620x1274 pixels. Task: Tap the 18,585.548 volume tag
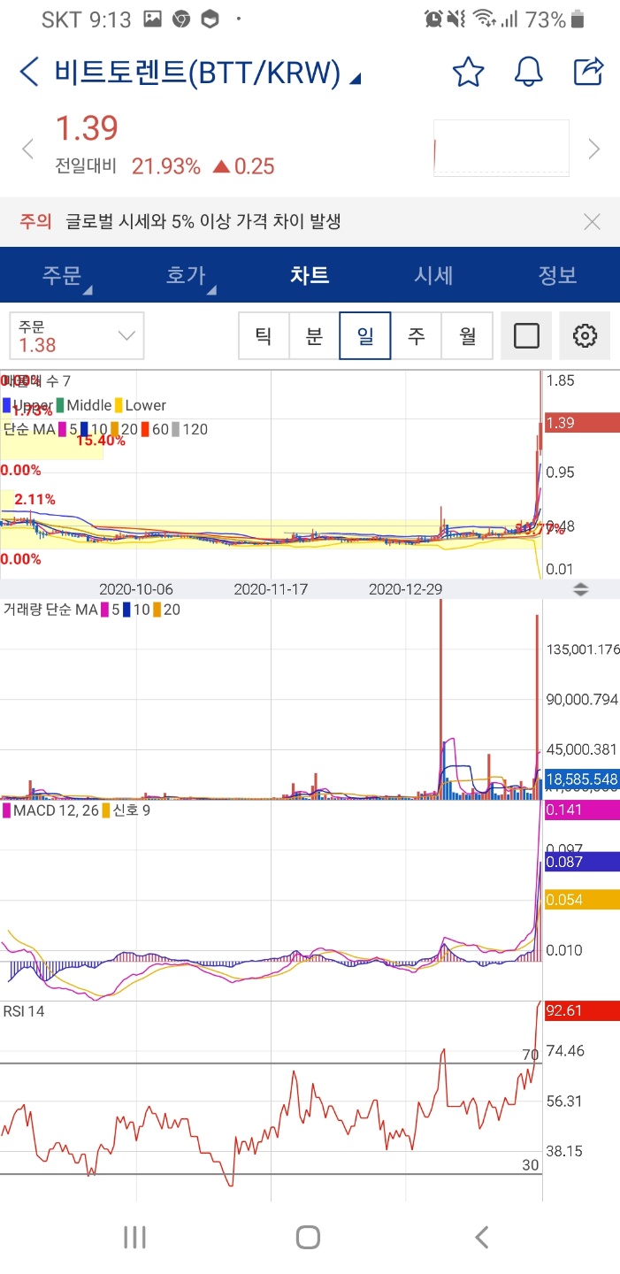pos(583,779)
